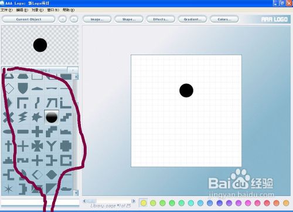The width and height of the screenshot is (293, 212).
Task: Select the right-triangle shape
Action: click(x=52, y=189)
